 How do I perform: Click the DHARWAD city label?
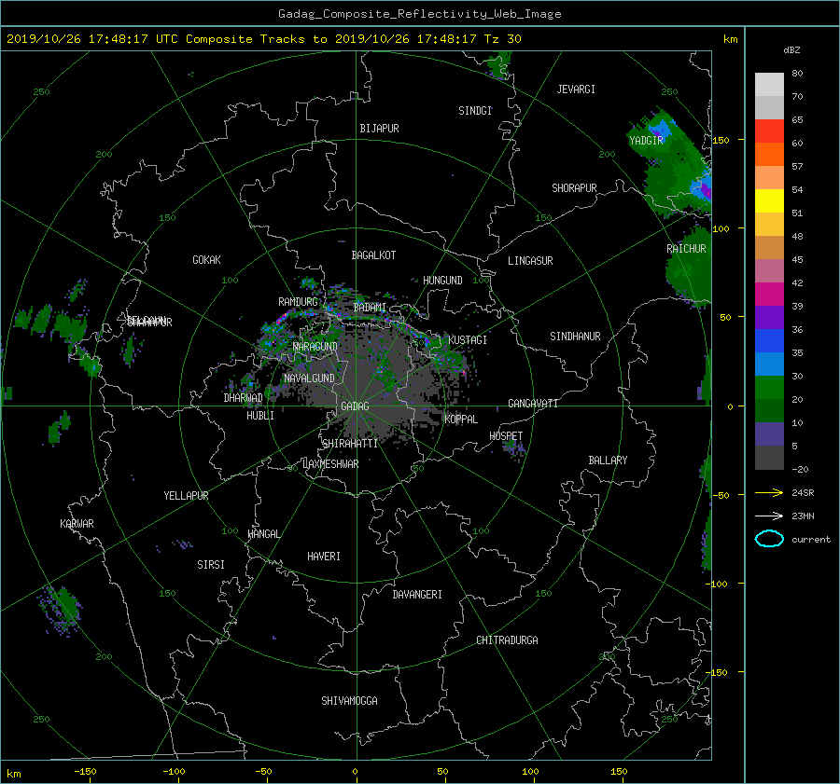click(243, 398)
